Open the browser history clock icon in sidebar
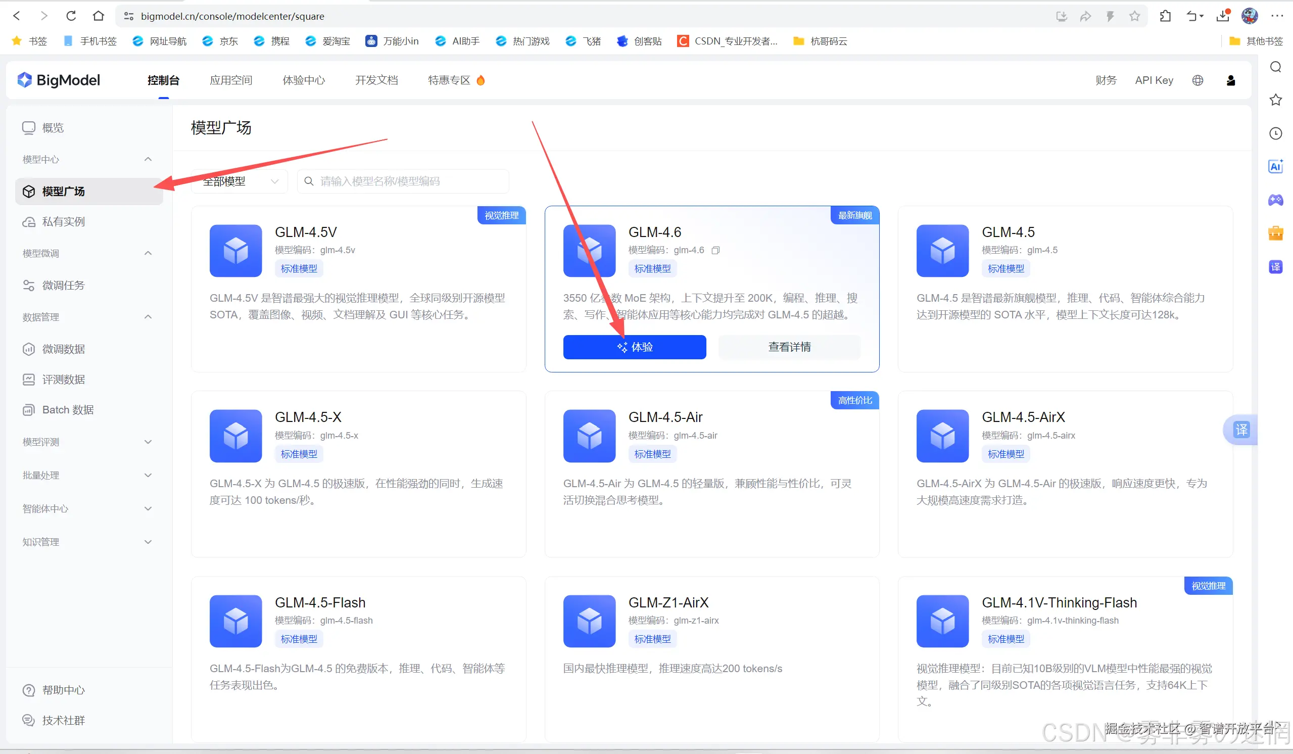Image resolution: width=1293 pixels, height=754 pixels. [1275, 133]
